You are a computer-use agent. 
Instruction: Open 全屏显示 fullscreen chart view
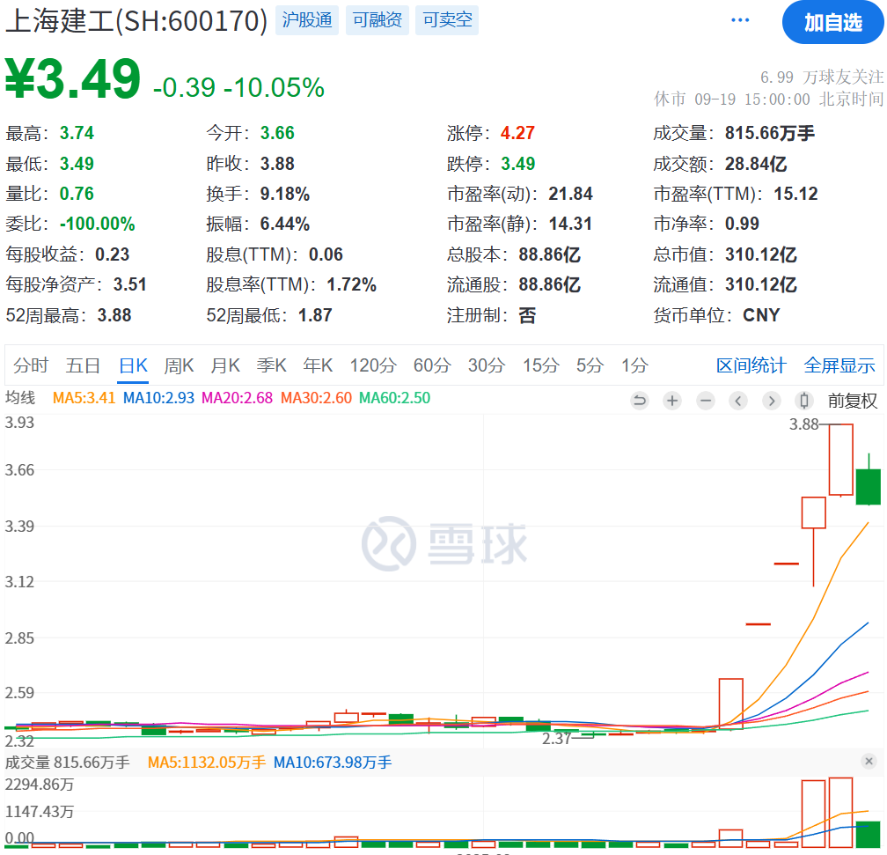[x=839, y=365]
